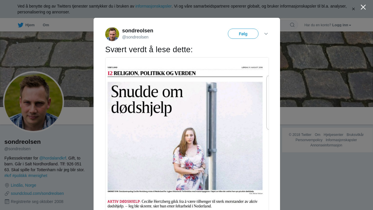373x210 pixels.
Task: Click the search magnifier icon
Action: click(292, 25)
